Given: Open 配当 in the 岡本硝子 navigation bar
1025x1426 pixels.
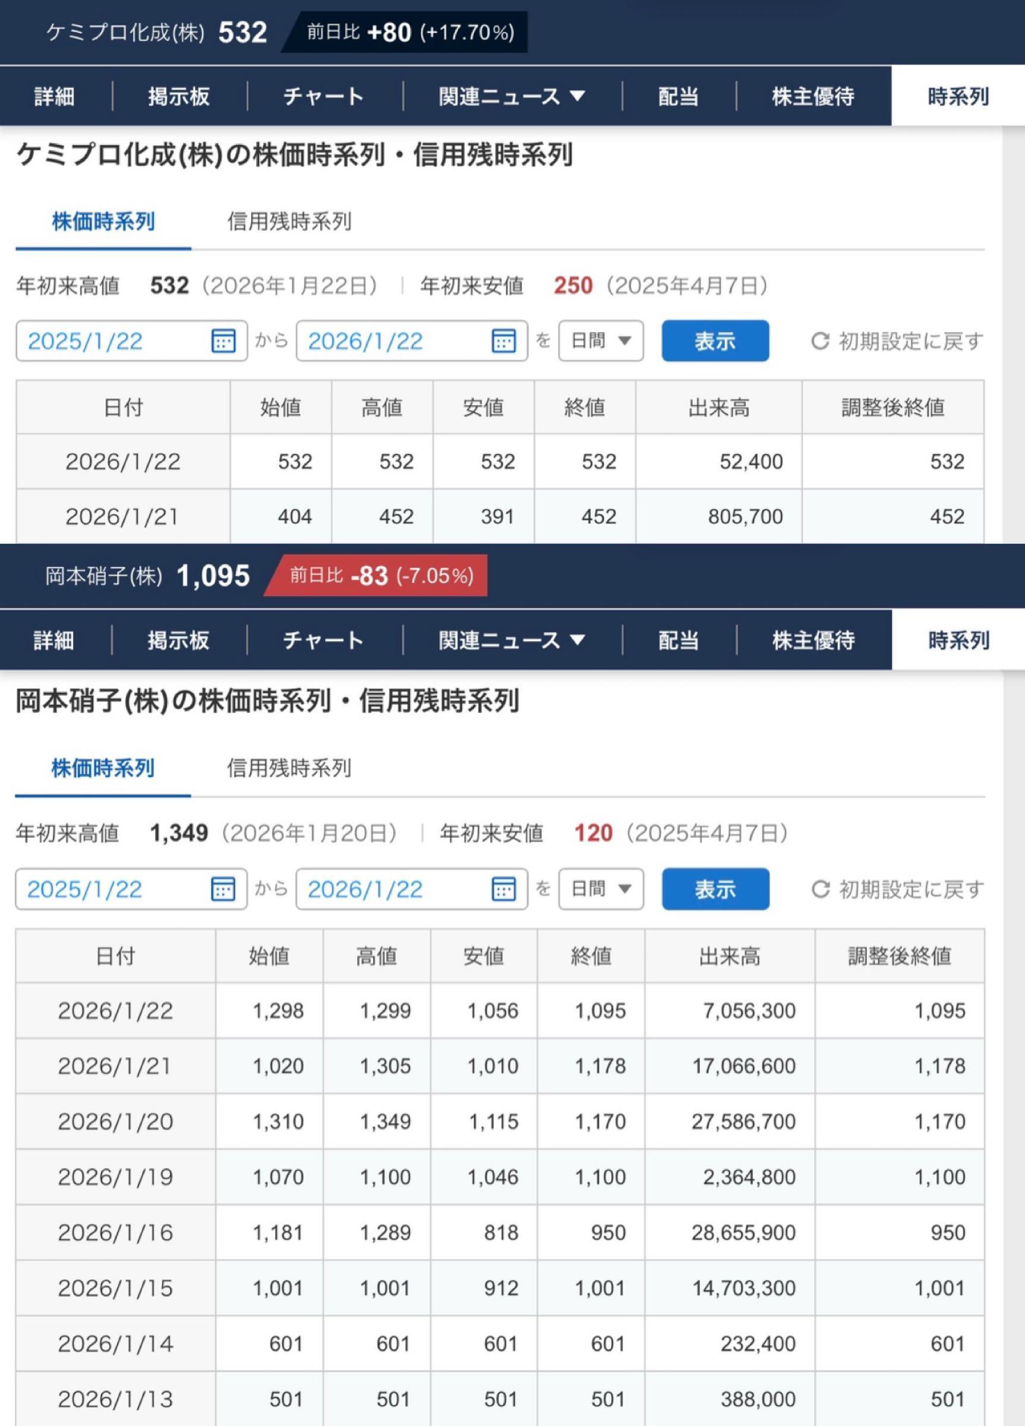Looking at the screenshot, I should tap(678, 641).
